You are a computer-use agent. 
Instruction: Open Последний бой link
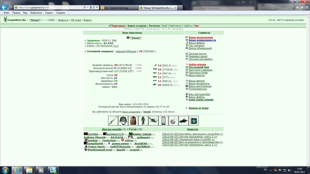[199, 67]
